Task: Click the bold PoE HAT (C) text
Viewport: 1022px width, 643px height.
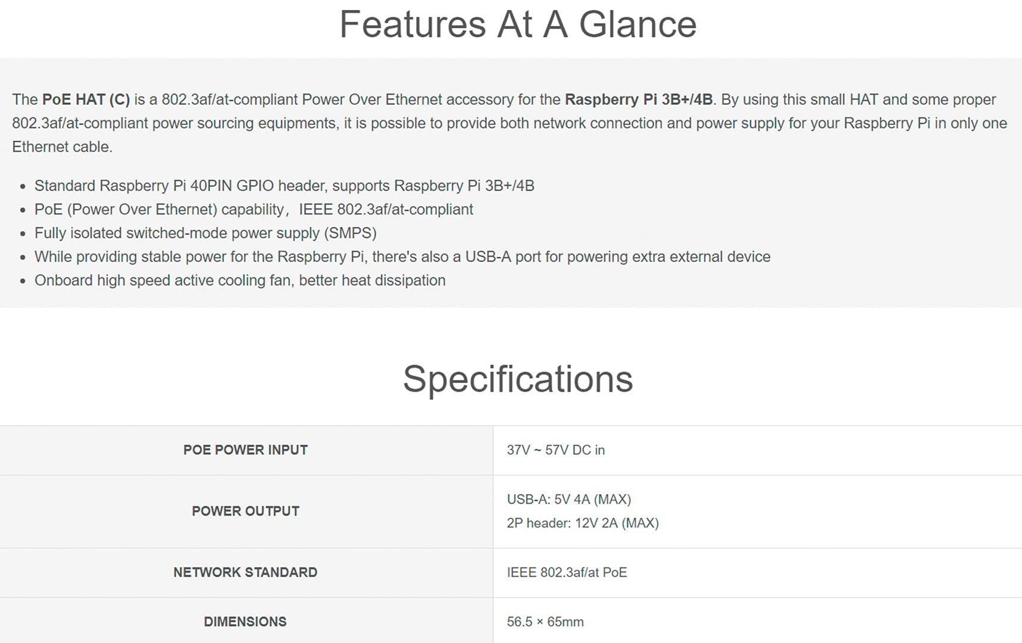Action: click(x=86, y=99)
